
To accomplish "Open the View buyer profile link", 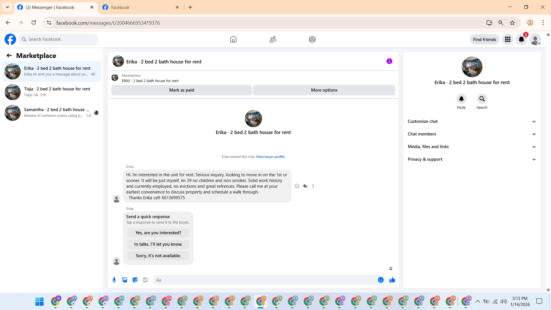I will pyautogui.click(x=270, y=157).
